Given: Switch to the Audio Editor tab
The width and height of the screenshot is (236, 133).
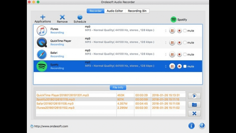Looking at the screenshot, I should point(115,11).
